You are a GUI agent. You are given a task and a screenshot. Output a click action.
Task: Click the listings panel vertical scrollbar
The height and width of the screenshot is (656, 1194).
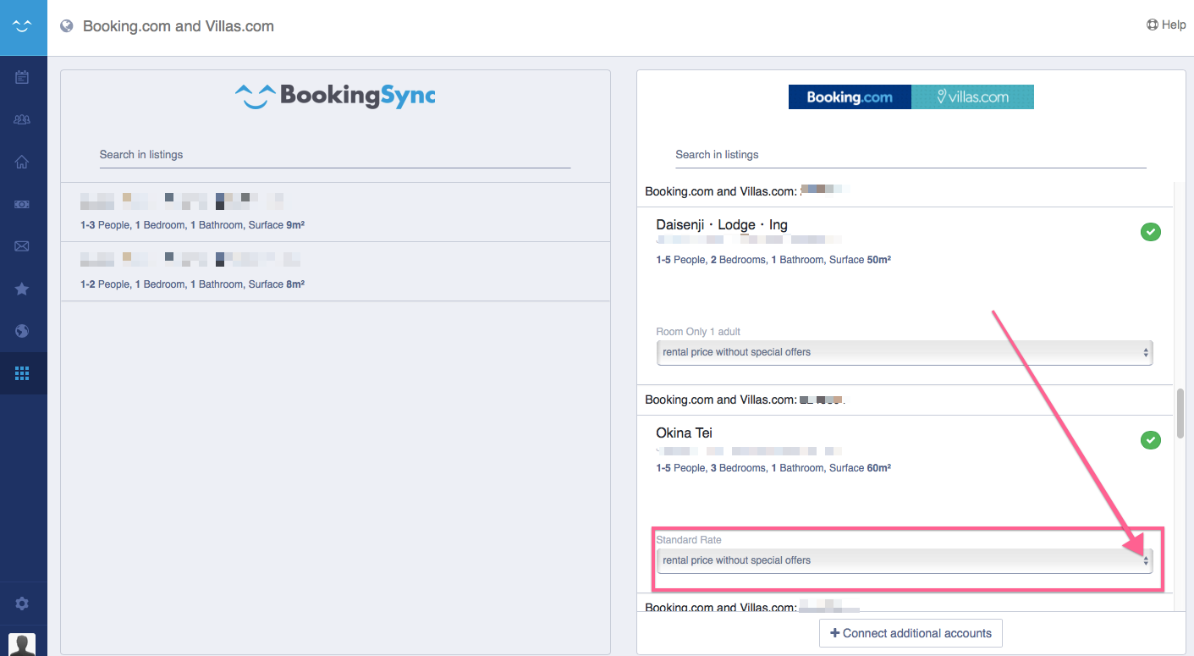point(1180,413)
